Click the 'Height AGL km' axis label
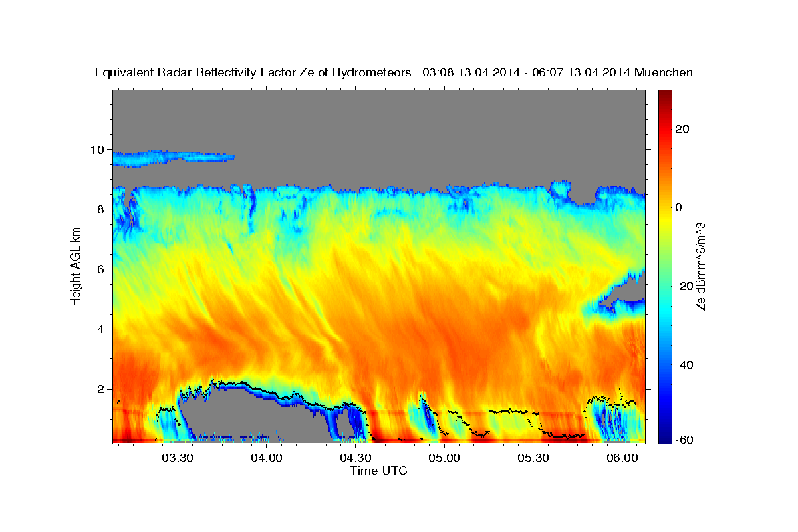Screen dimensions: 798x532 click(76, 267)
